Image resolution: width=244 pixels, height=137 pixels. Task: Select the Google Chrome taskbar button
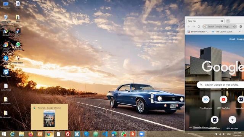49,134
